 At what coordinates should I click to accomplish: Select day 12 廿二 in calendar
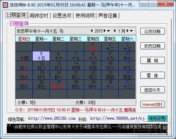[x=41, y=65]
